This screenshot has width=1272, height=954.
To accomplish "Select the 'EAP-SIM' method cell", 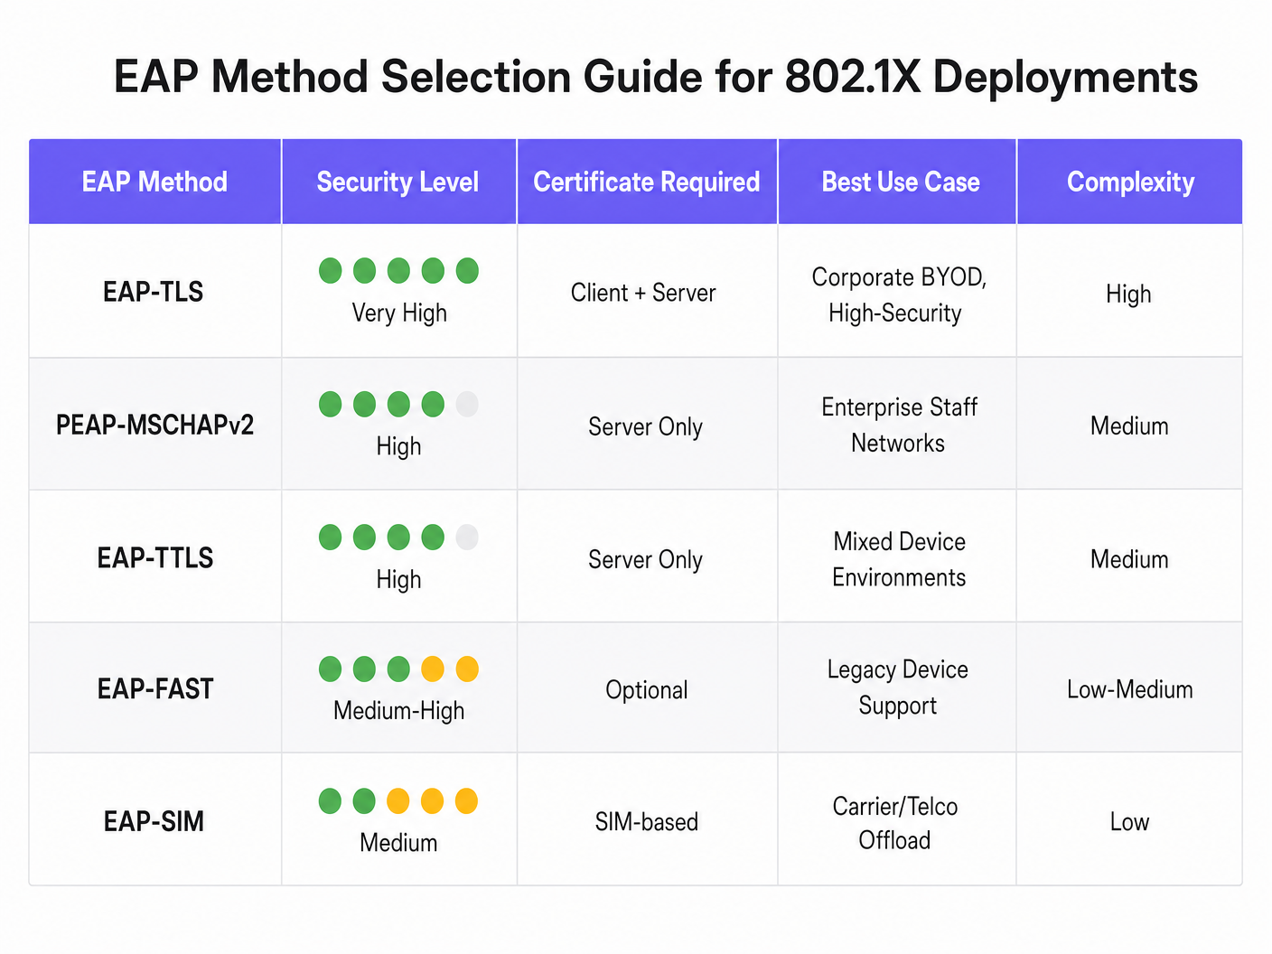I will [154, 821].
